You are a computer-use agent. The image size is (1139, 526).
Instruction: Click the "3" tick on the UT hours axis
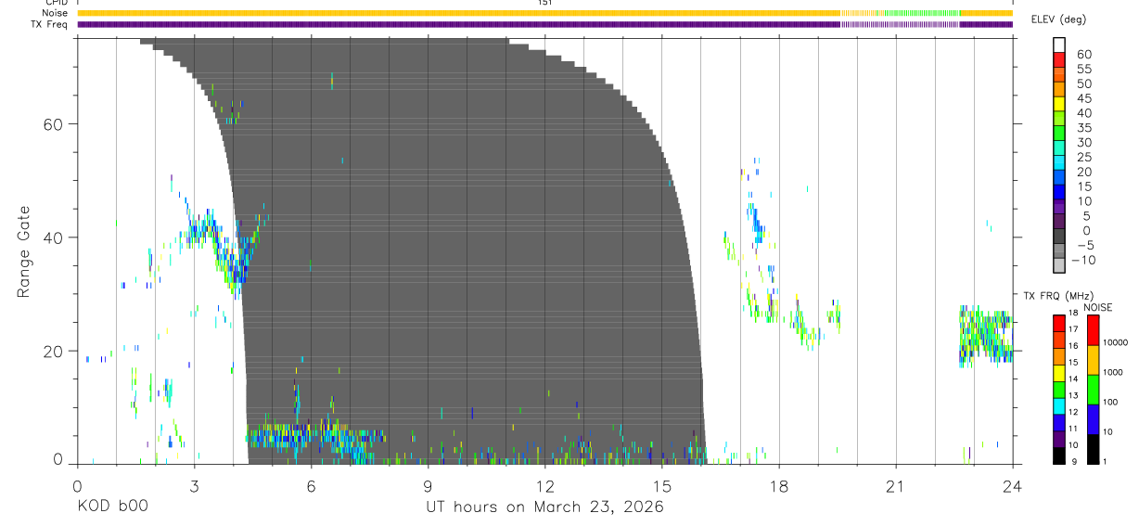tap(194, 486)
